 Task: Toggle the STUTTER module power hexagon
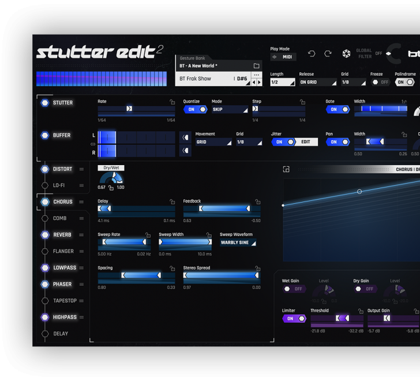pos(45,103)
